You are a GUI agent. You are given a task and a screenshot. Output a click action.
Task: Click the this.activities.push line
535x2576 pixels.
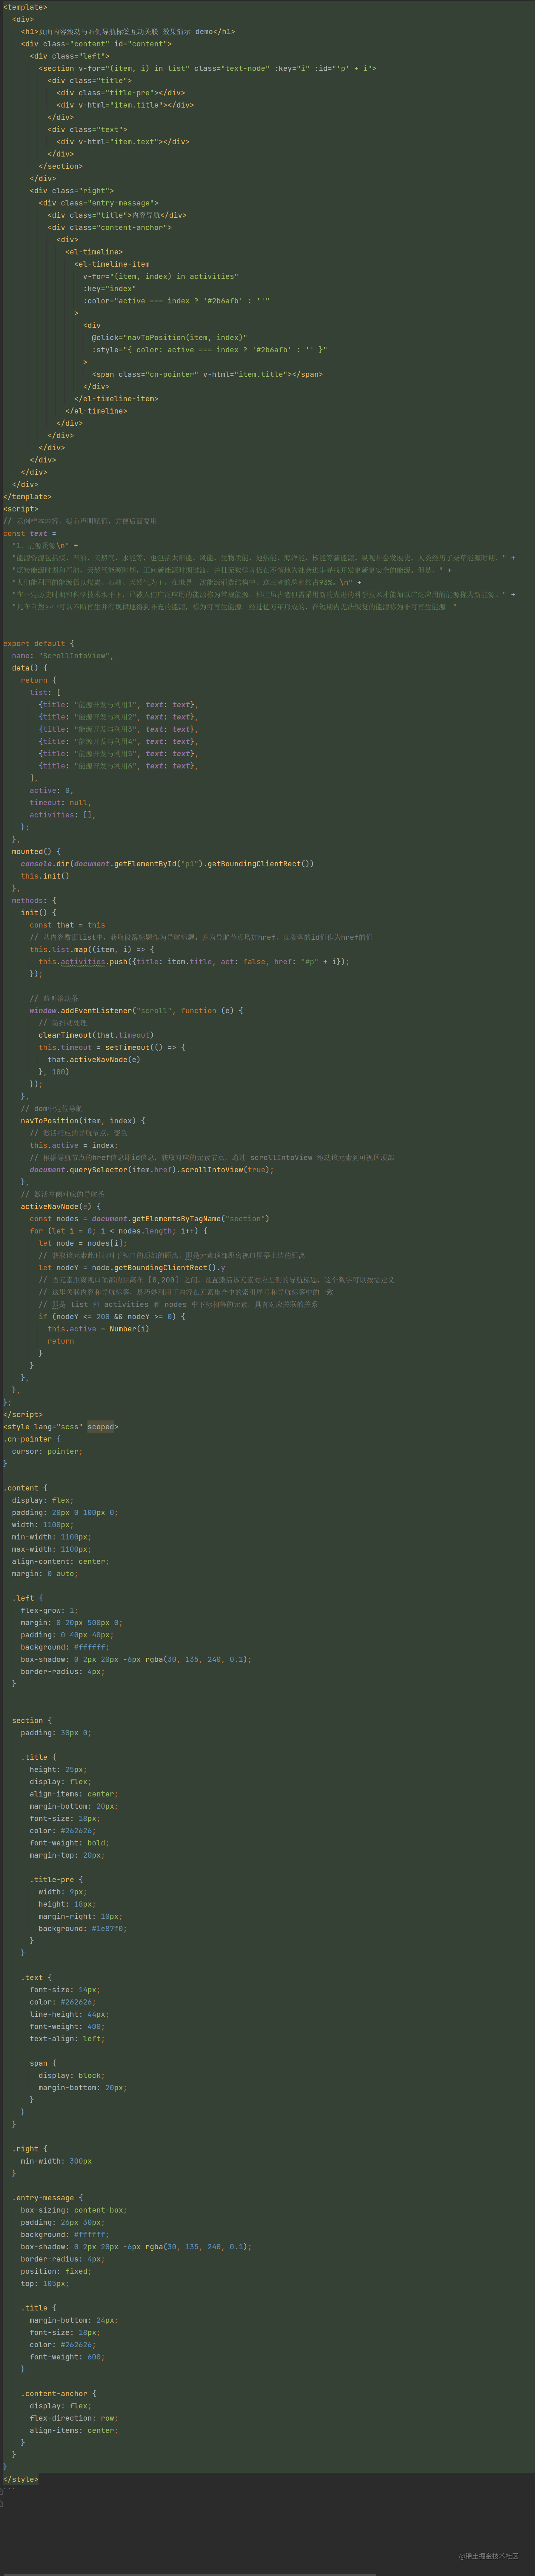point(194,962)
